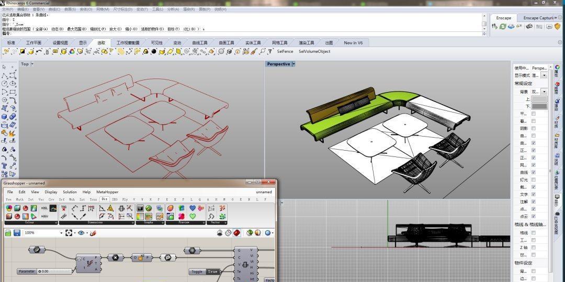The width and height of the screenshot is (565, 282).
Task: Click the magnifier selection toolbar icon
Action: (x=263, y=51)
